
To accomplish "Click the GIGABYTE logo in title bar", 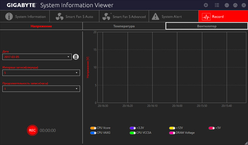I will 21,5.
